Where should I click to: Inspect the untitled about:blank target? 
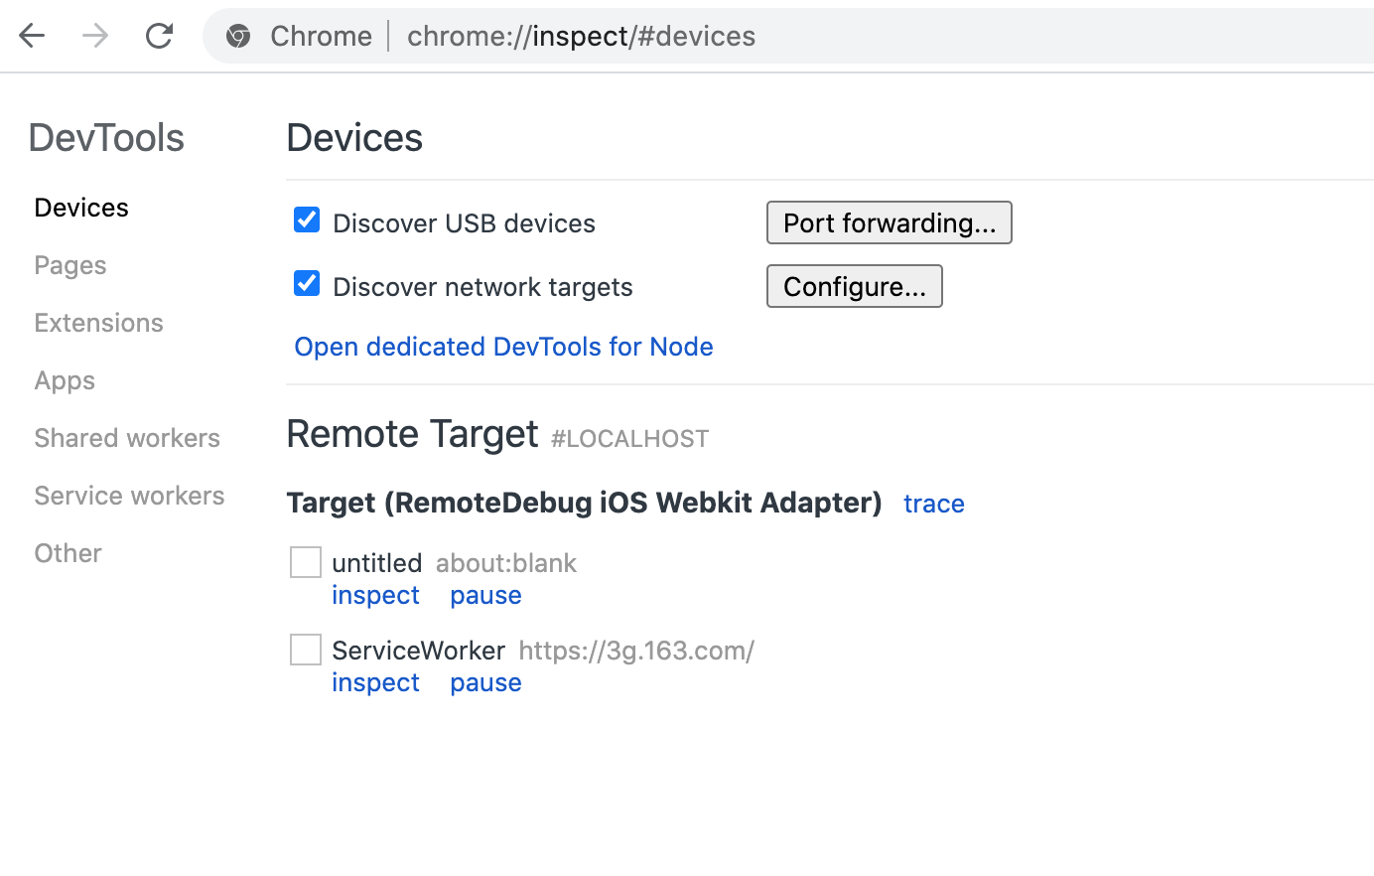(x=375, y=595)
